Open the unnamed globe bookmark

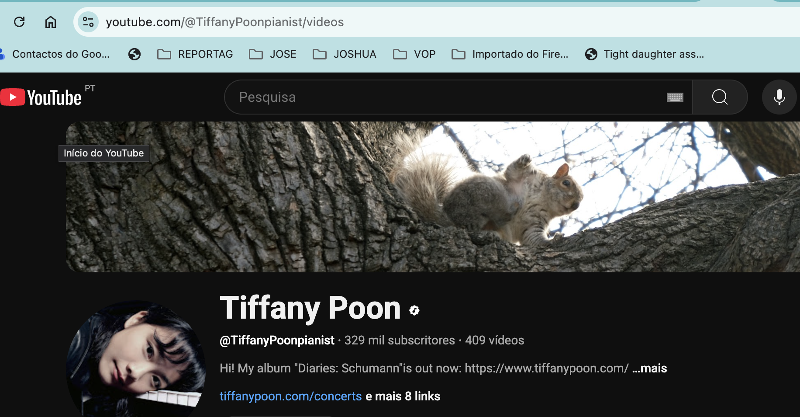134,54
